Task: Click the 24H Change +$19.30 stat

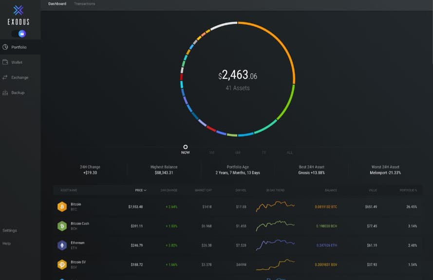Action: tap(90, 170)
